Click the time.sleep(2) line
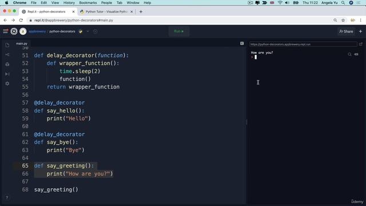Screen dimensions: 366x206 80,71
